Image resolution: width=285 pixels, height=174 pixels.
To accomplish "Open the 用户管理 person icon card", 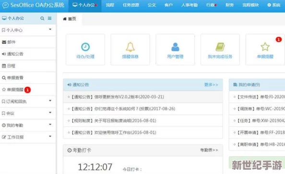I will (x=175, y=50).
